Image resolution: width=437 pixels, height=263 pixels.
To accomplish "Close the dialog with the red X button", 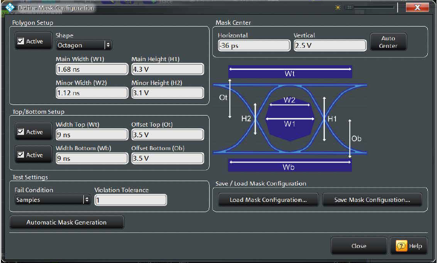I will (417, 8).
